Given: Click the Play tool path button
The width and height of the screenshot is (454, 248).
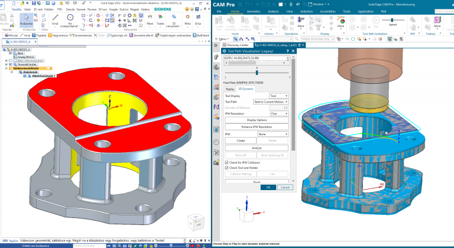Looking at the screenshot, I should (376, 20).
